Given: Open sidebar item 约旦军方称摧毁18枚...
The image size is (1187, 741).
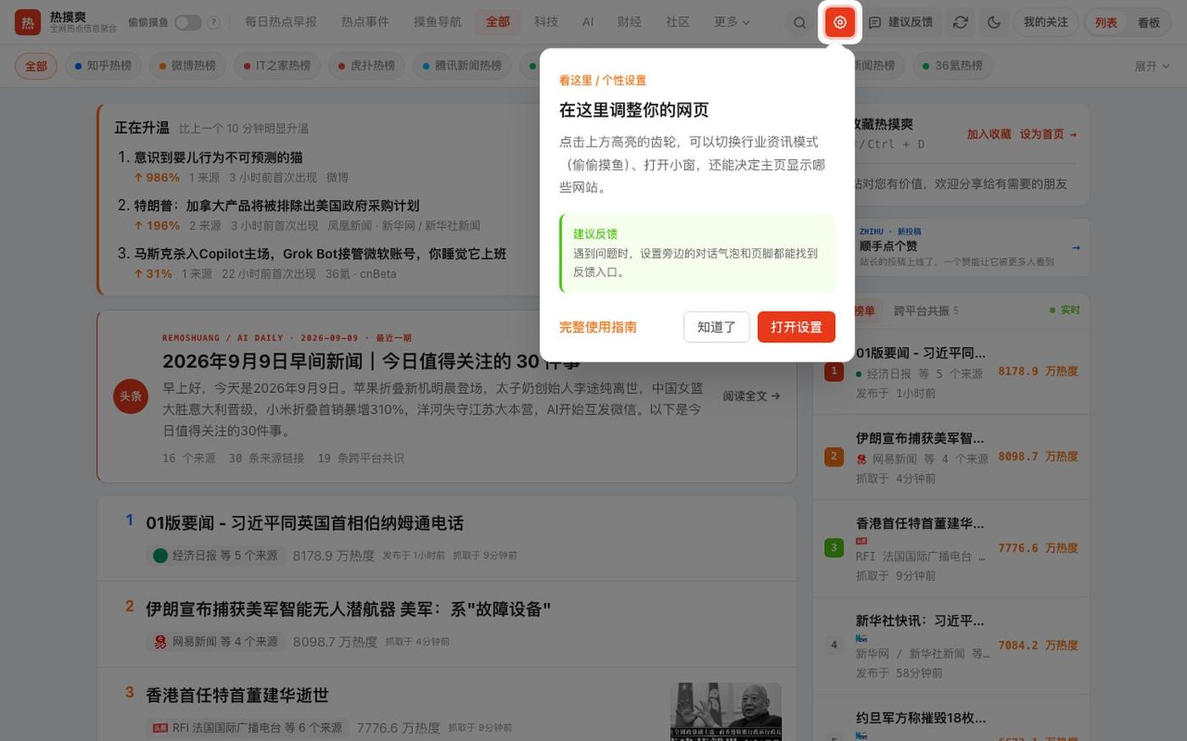Looking at the screenshot, I should [920, 718].
